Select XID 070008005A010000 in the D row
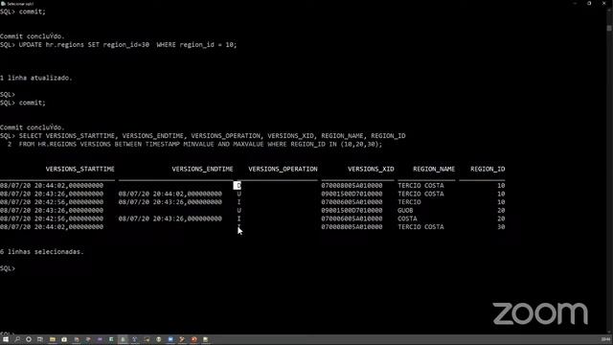Image resolution: width=613 pixels, height=345 pixels. click(x=352, y=185)
